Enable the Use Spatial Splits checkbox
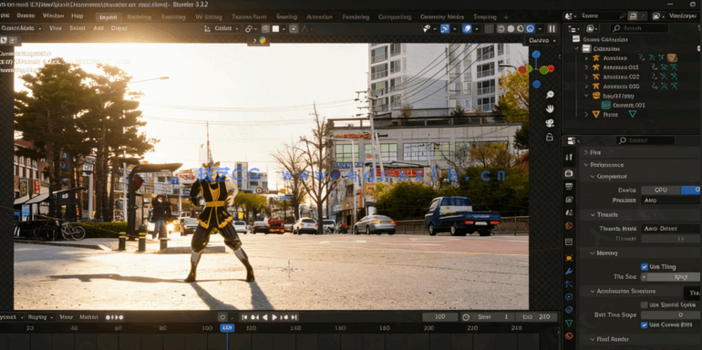This screenshot has height=350, width=702. tap(645, 304)
